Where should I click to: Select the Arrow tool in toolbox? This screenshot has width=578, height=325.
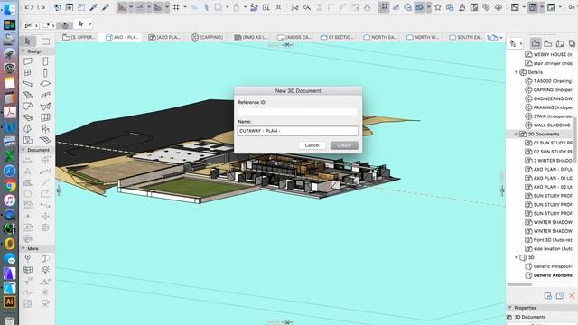click(x=28, y=42)
